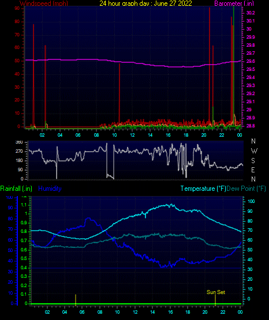
Task: Click the Windspeed (mph) axis label
Action: coord(44,3)
